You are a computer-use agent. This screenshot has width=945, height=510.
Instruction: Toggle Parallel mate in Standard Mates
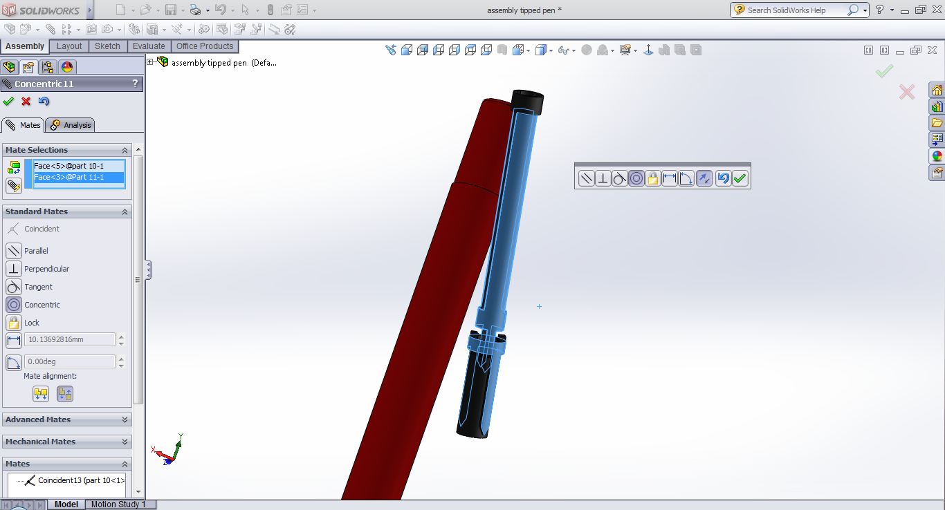[14, 251]
